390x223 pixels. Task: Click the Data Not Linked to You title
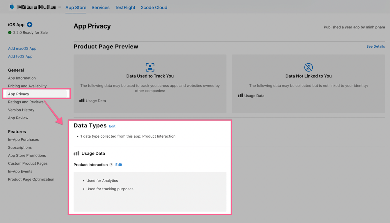pos(309,76)
